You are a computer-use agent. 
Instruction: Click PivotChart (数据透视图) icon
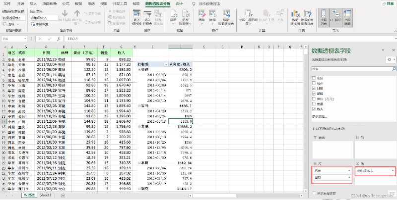[x=295, y=17]
